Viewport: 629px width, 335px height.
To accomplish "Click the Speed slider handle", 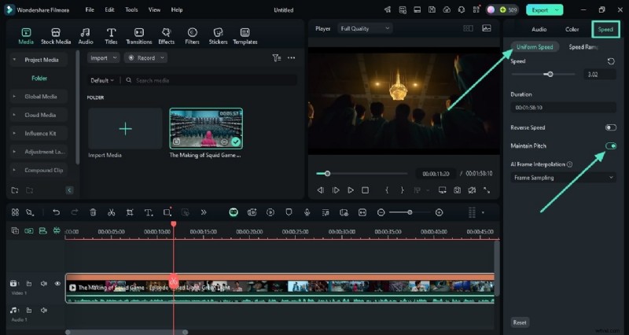I will pyautogui.click(x=550, y=74).
